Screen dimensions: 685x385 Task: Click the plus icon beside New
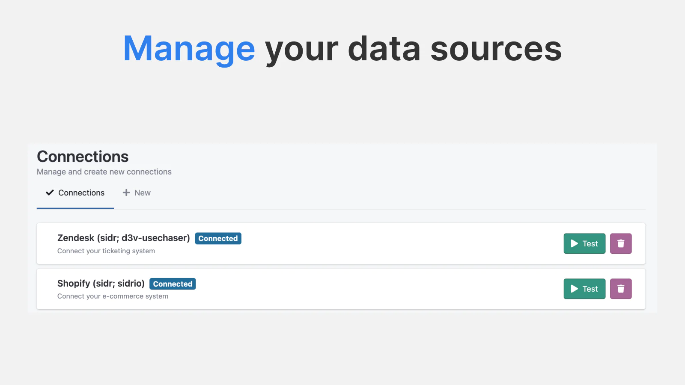tap(126, 192)
